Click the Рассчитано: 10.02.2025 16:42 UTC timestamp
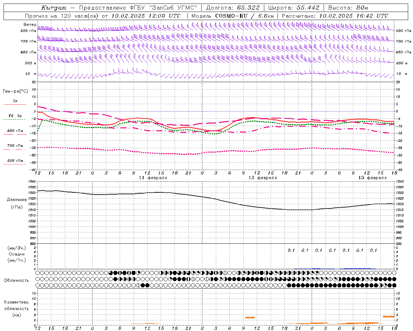413x331 pixels. [x=335, y=16]
